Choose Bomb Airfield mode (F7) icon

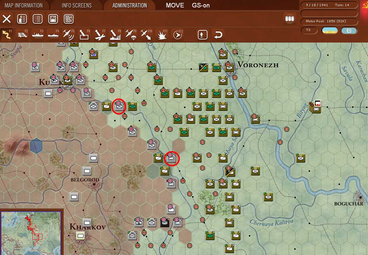point(100,35)
